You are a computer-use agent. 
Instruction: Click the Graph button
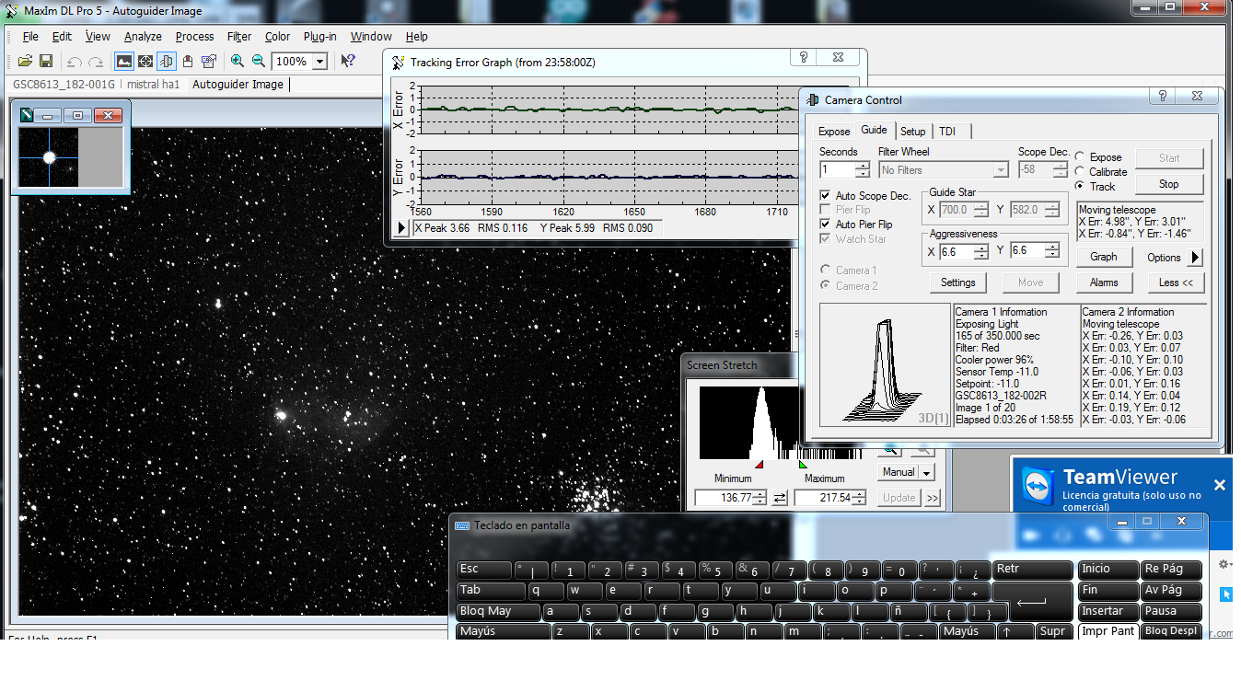click(x=1104, y=258)
